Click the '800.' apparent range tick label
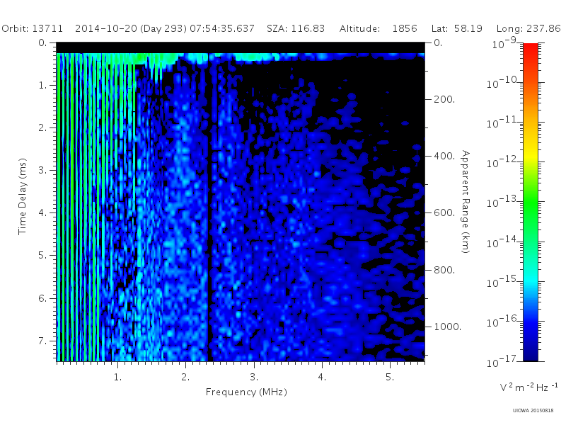This screenshot has height=425, width=566. (444, 270)
